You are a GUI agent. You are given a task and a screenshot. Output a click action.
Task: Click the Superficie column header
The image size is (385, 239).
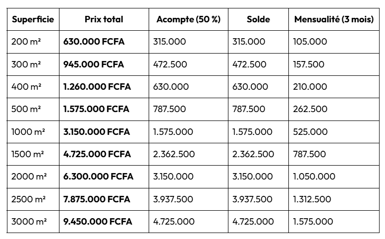[x=33, y=19]
